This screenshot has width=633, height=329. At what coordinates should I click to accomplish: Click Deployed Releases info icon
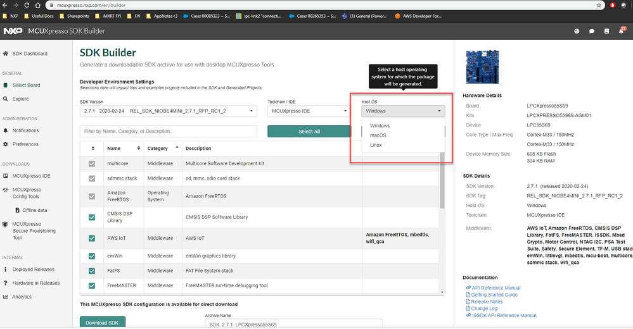pos(5,270)
